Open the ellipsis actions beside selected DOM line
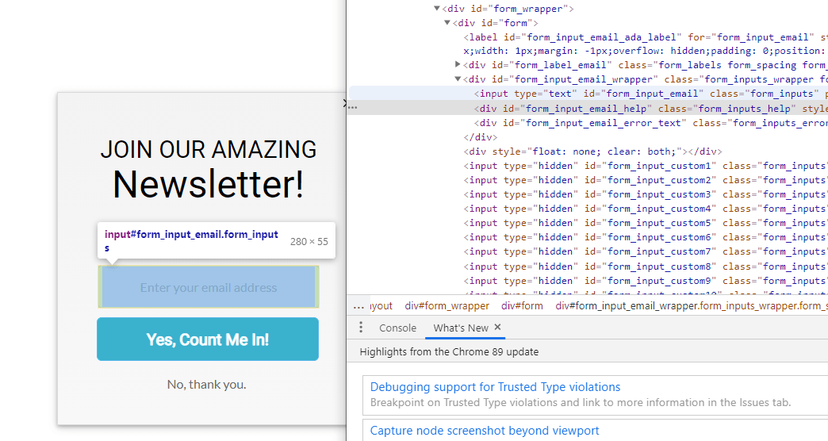 tap(353, 108)
